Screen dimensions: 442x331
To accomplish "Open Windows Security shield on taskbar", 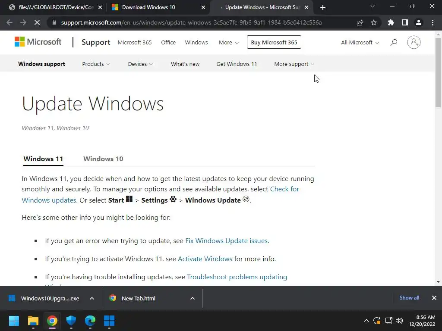I will [71, 321].
